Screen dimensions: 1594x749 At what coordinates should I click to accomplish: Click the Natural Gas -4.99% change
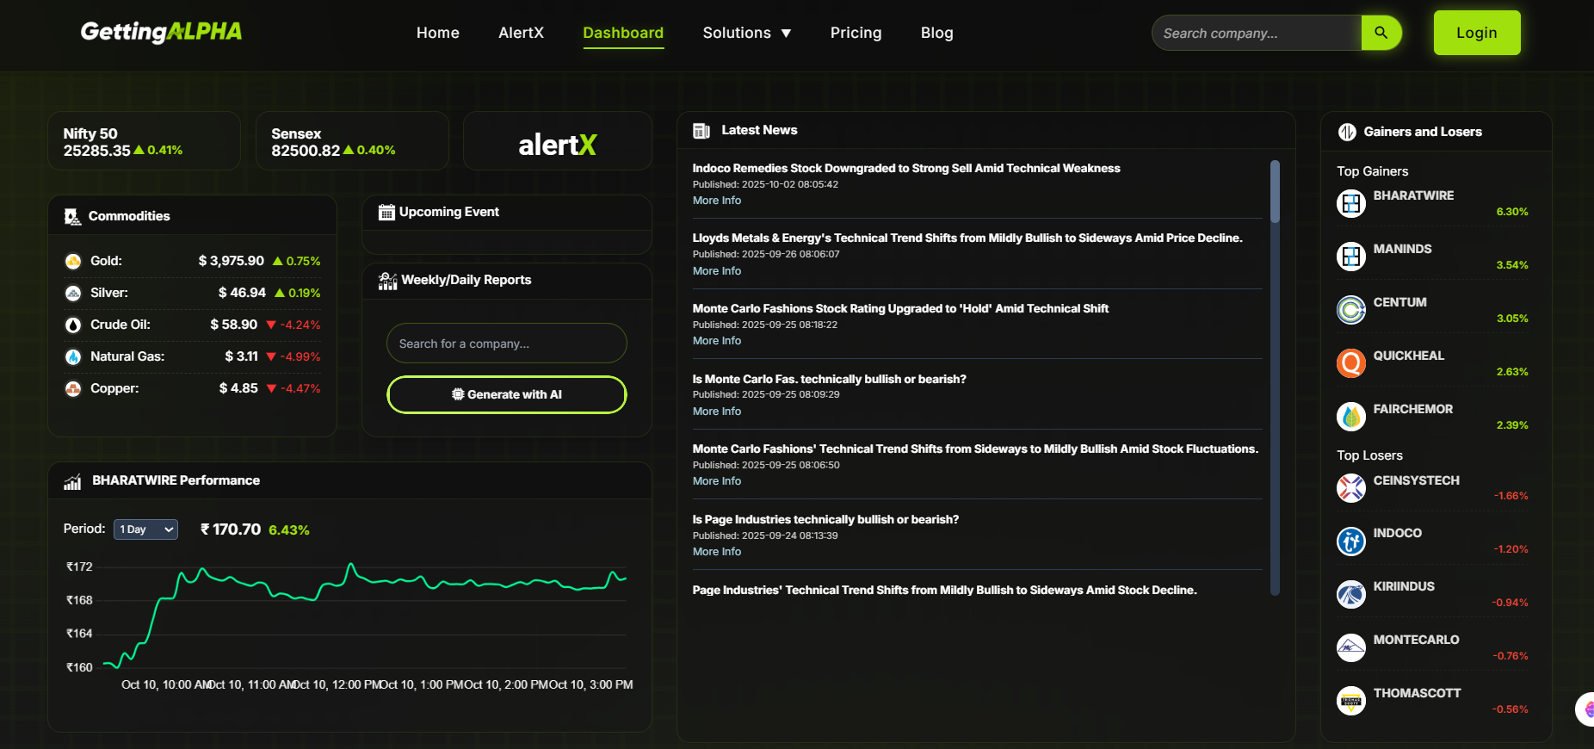click(x=293, y=356)
